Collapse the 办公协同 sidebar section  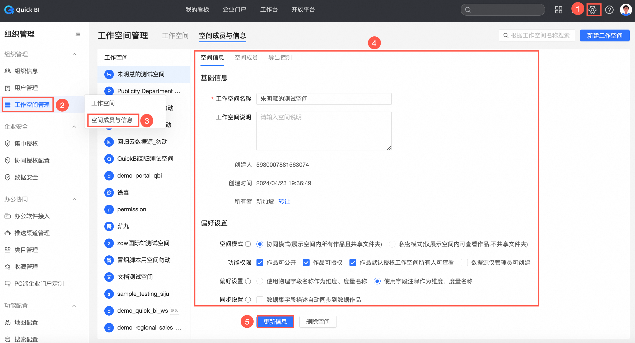[74, 199]
